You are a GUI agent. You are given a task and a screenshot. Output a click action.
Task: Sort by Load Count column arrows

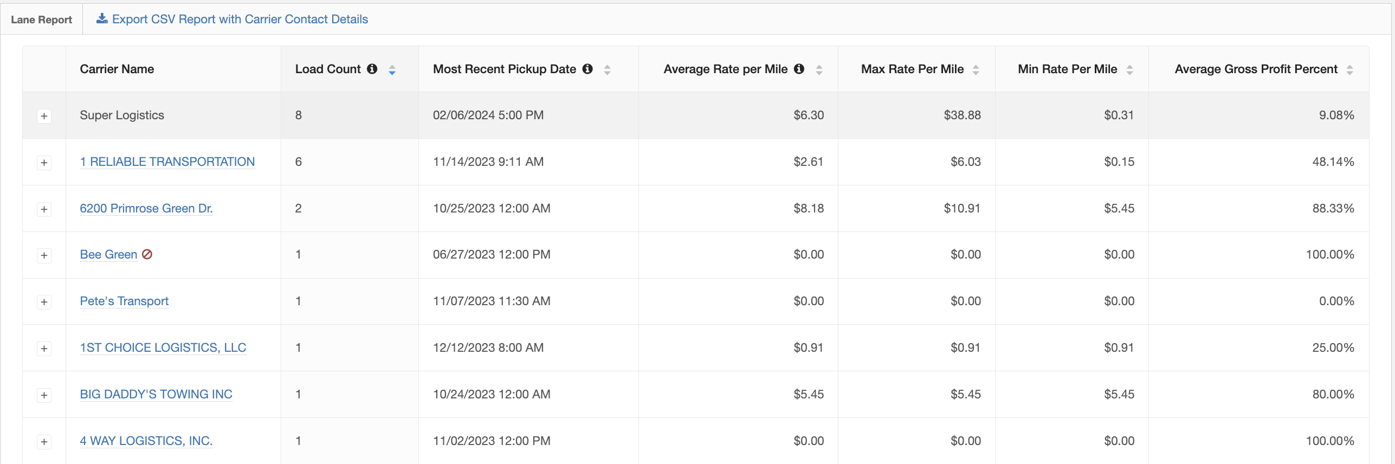pos(392,70)
